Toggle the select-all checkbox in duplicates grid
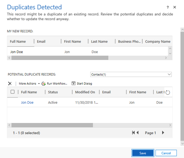The image size is (184, 158). click(12, 92)
